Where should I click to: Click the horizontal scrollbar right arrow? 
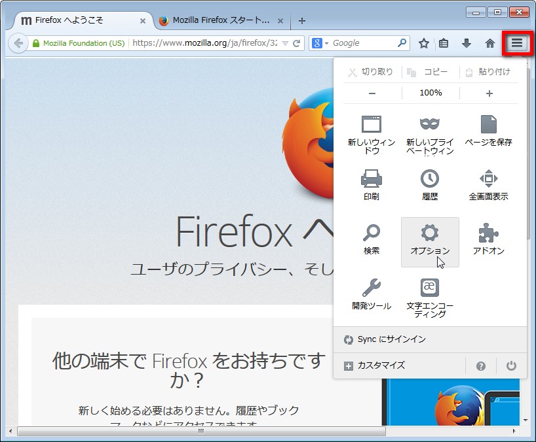[514, 431]
